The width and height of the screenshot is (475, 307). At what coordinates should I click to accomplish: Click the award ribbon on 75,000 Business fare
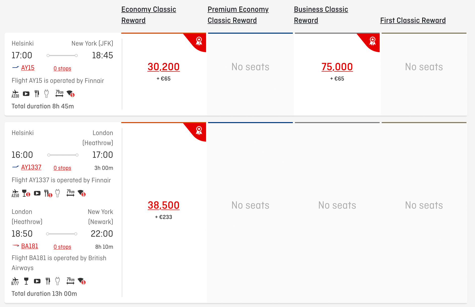tap(372, 41)
